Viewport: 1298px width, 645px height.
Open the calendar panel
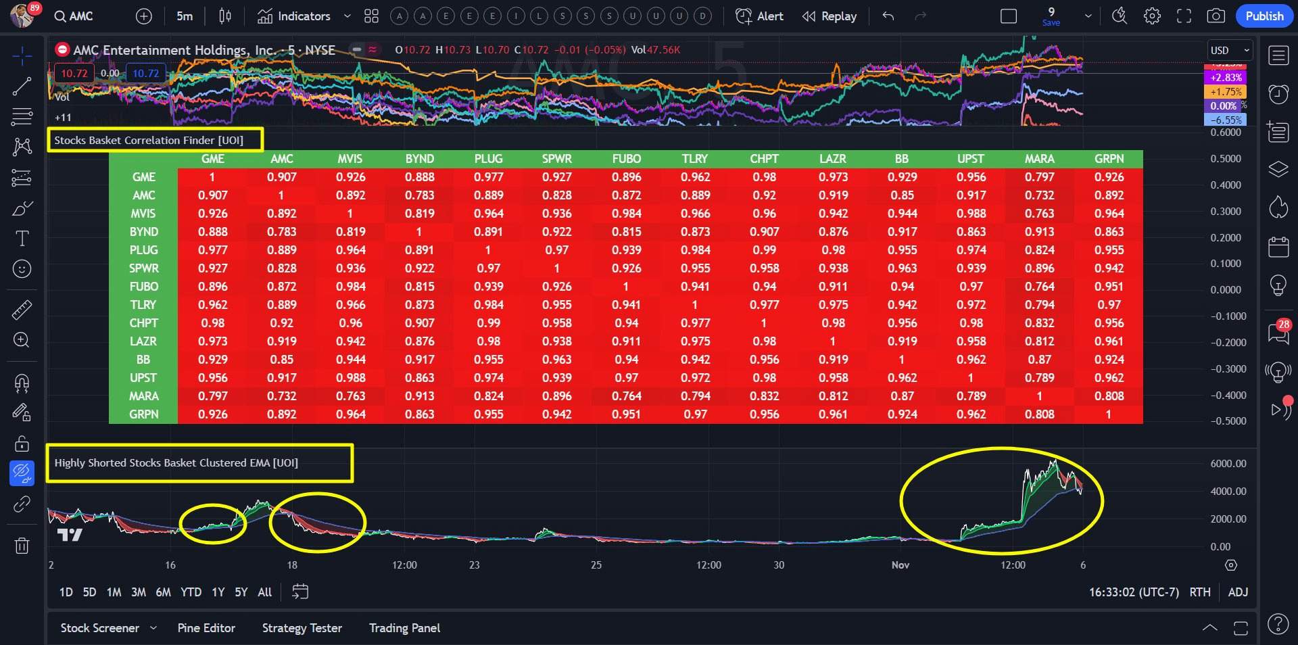pos(1278,247)
